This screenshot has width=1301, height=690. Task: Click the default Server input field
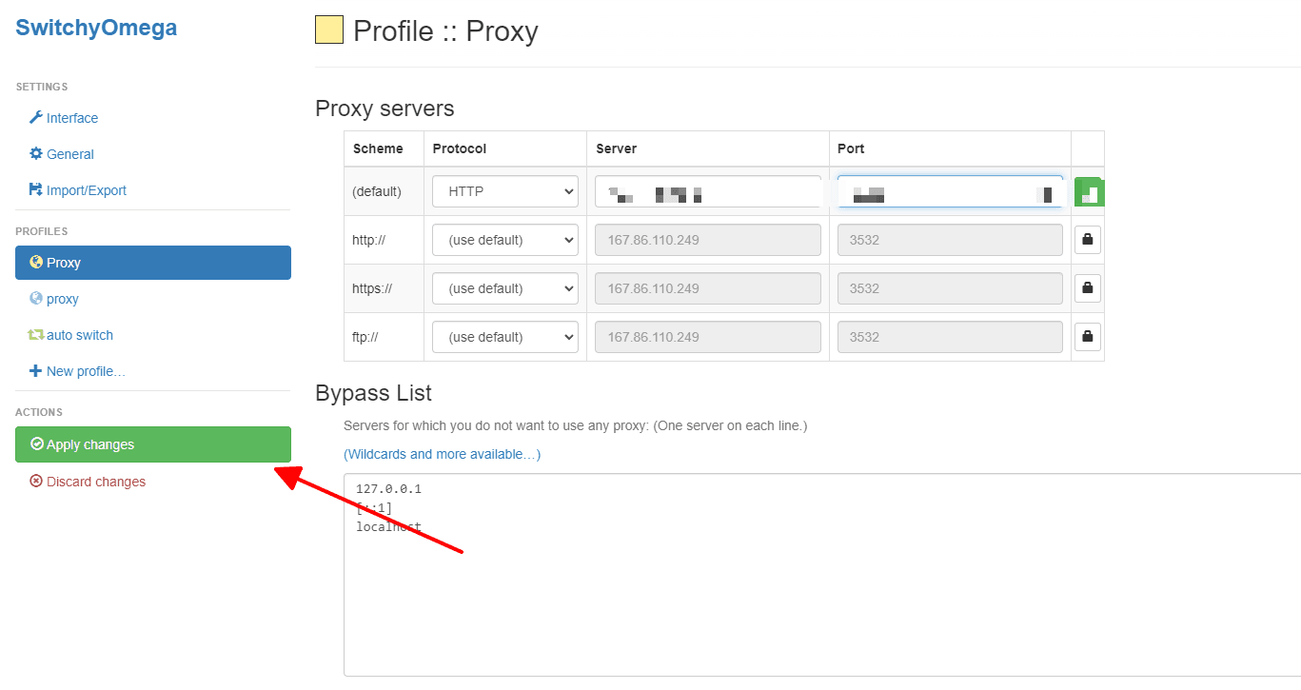coord(708,191)
